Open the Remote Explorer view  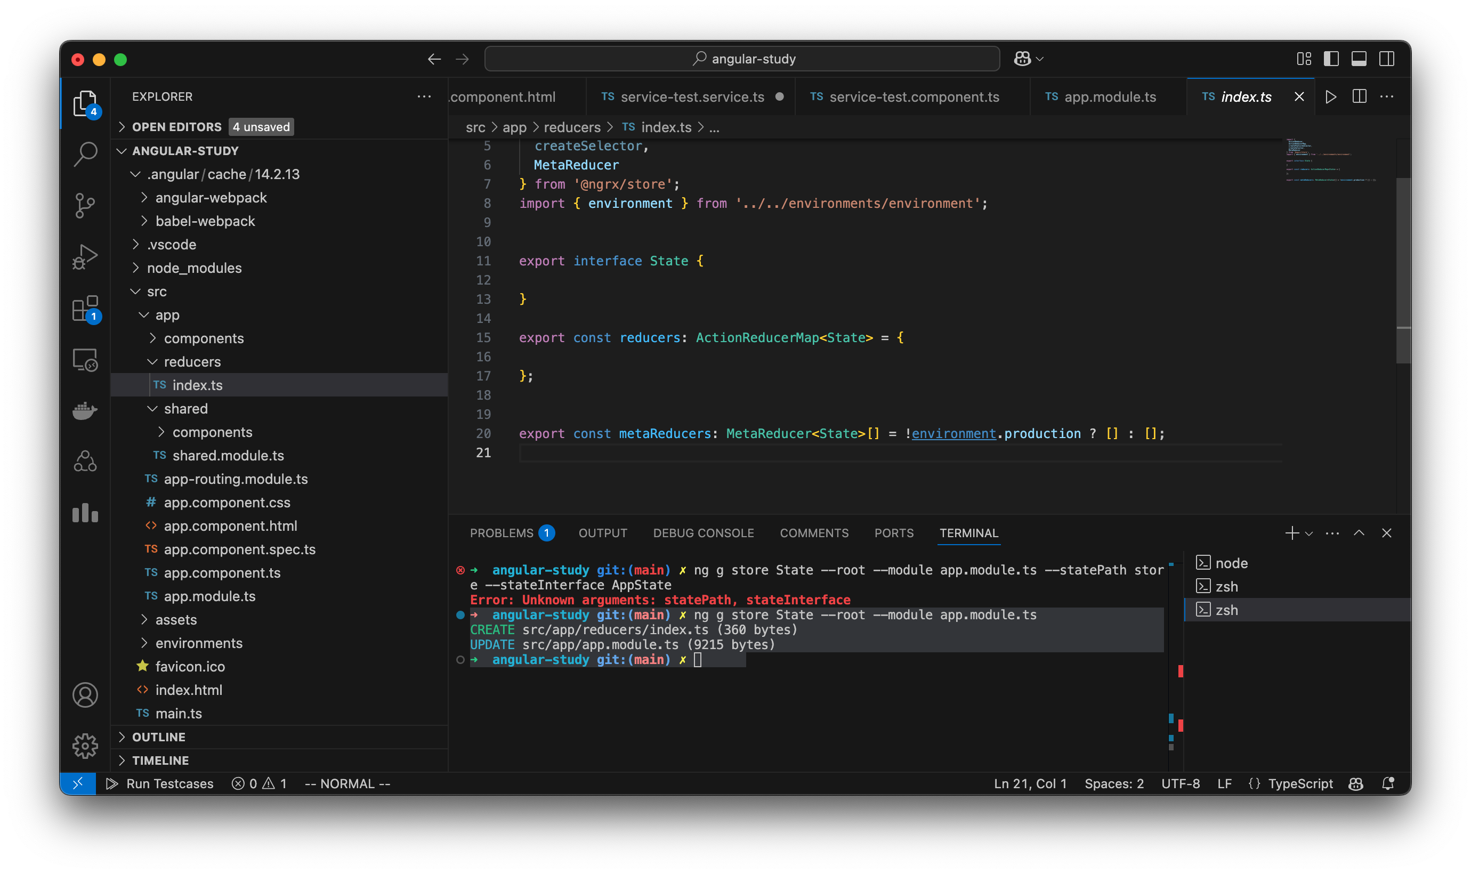tap(85, 359)
